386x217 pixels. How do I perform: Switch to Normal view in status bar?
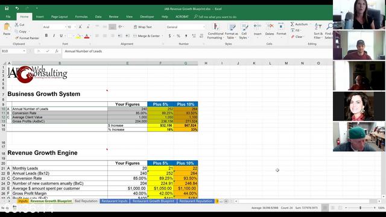click(x=325, y=208)
